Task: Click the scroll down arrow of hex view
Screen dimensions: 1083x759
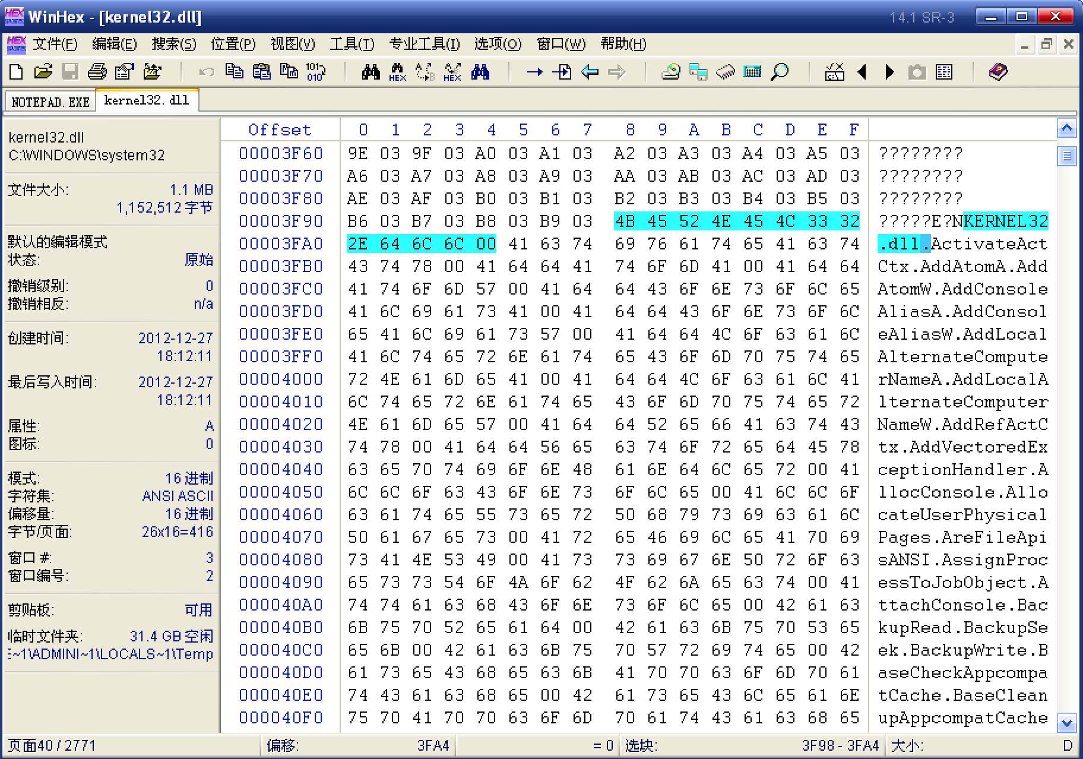Action: [x=1066, y=723]
